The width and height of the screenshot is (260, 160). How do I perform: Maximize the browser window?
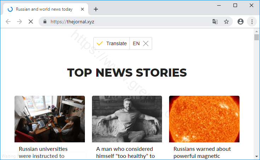pyautogui.click(x=235, y=5)
